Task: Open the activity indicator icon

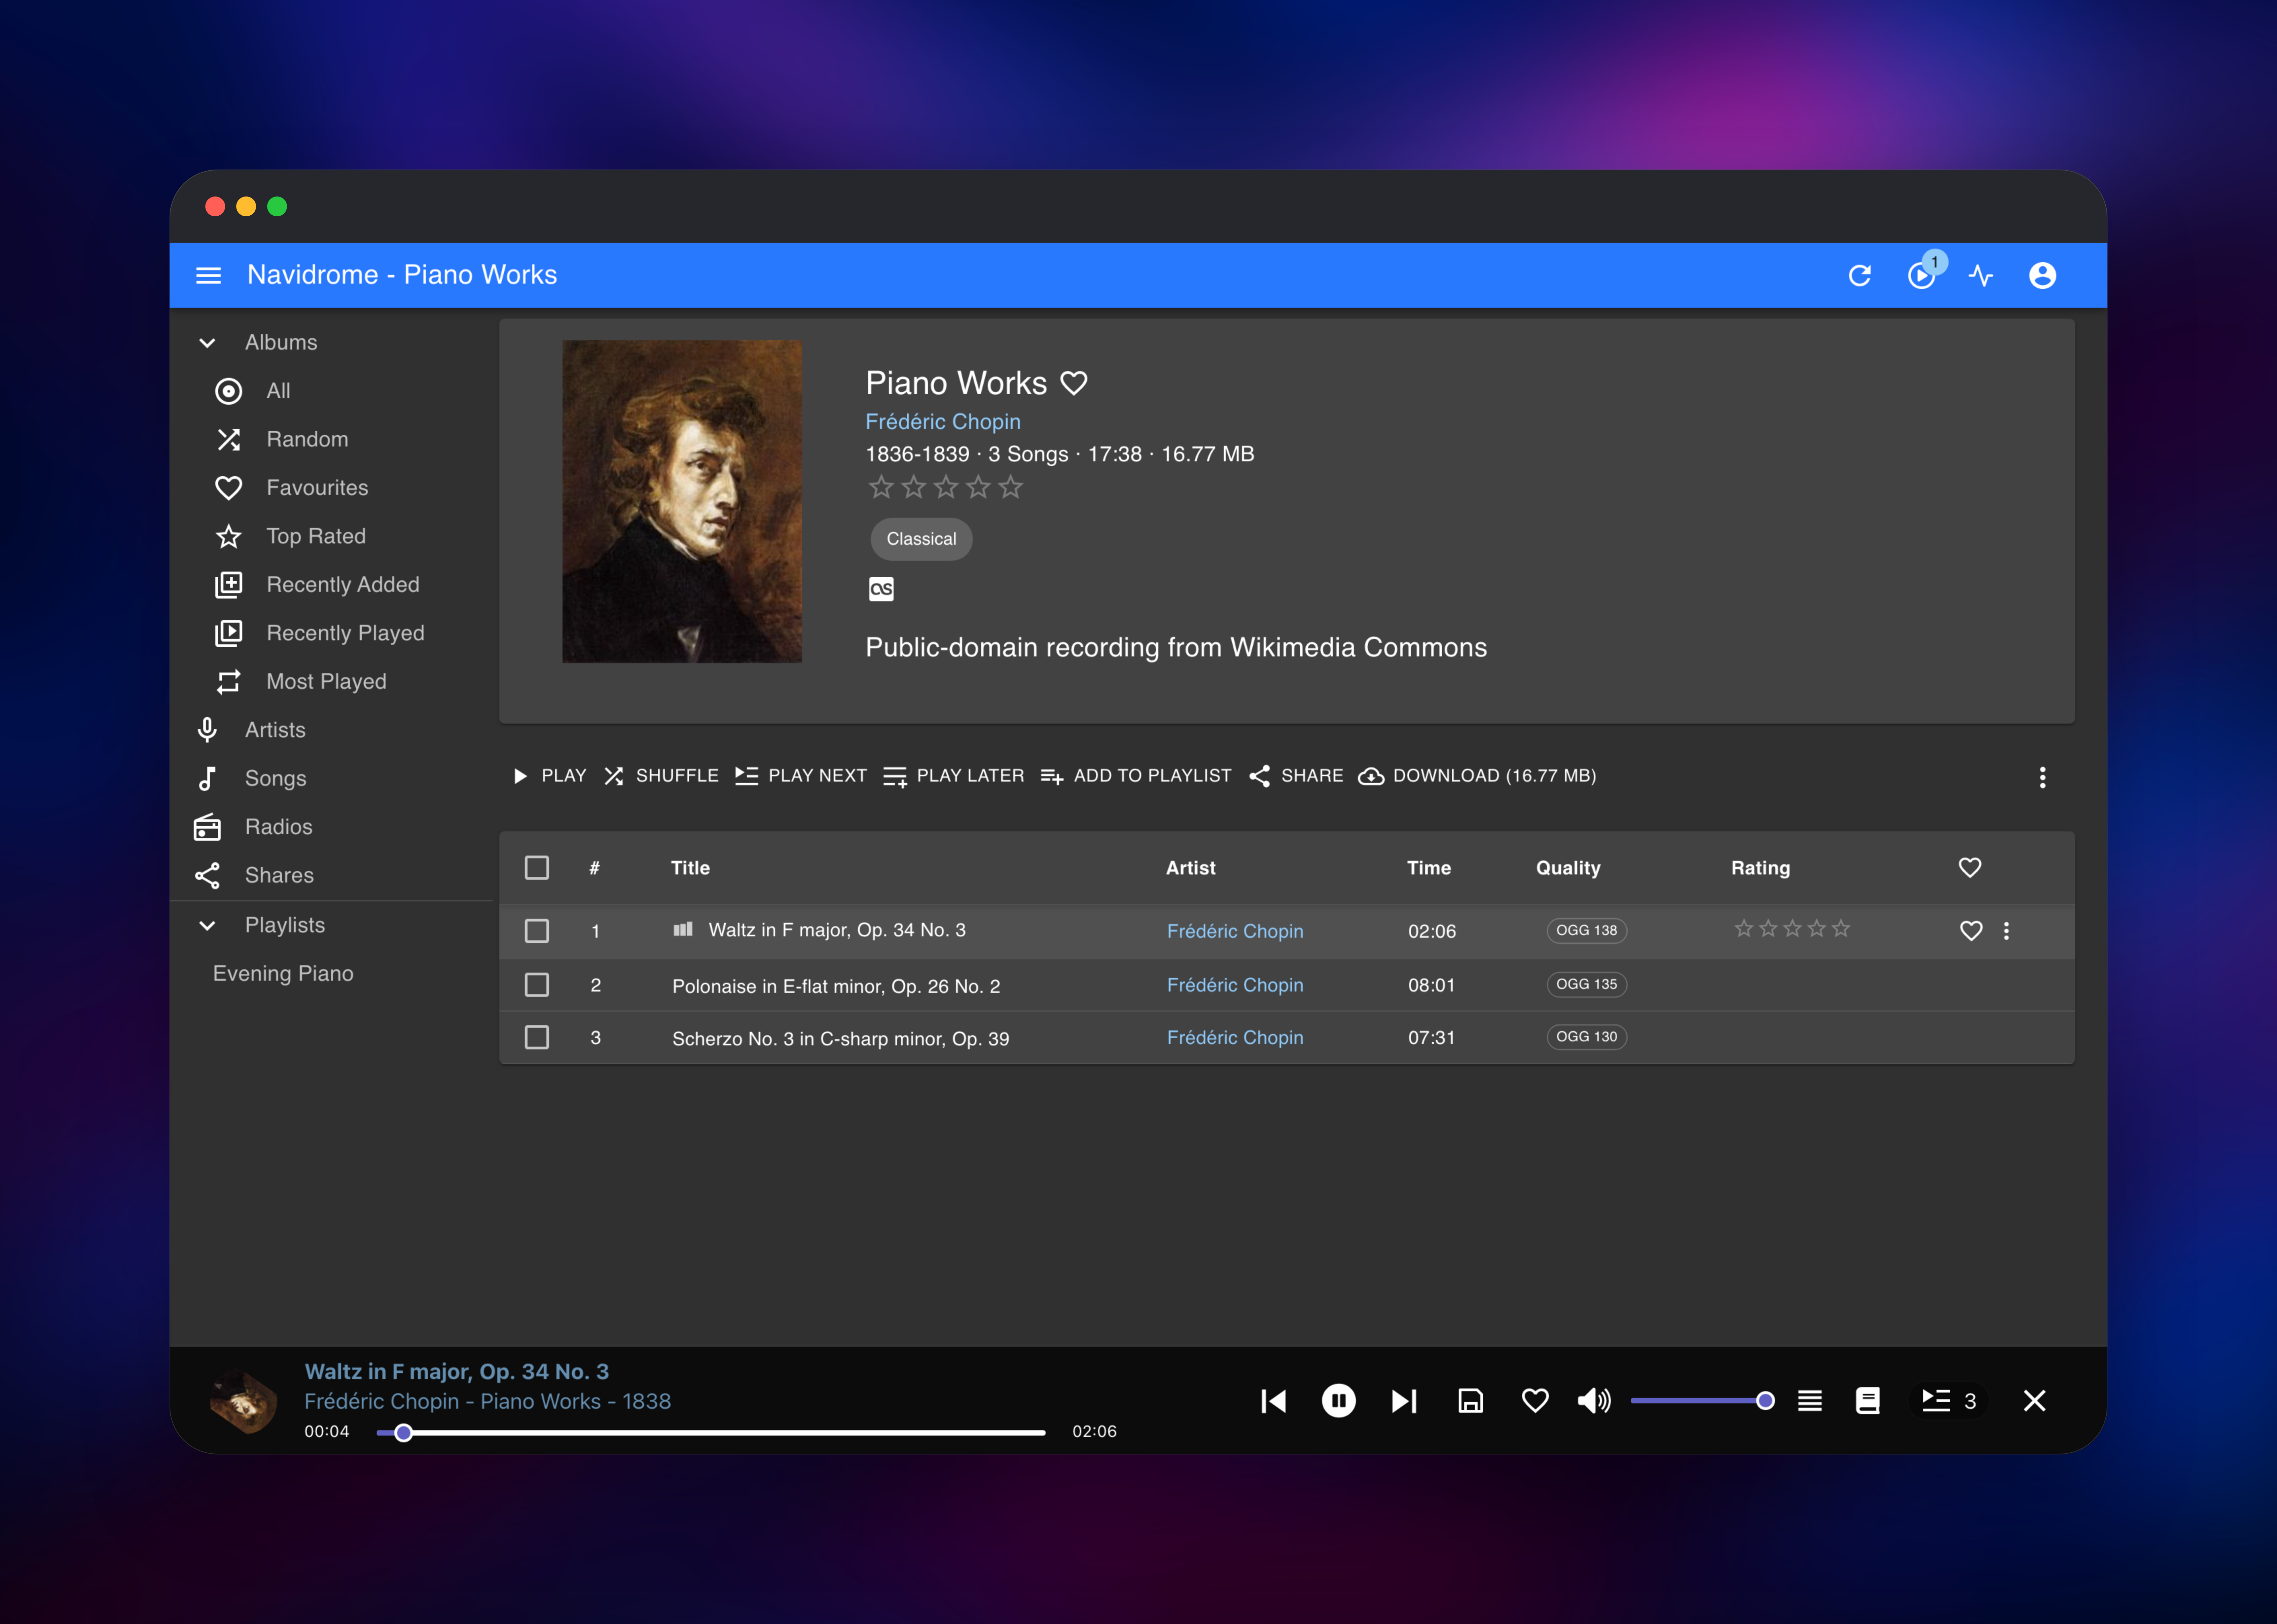Action: [1981, 275]
